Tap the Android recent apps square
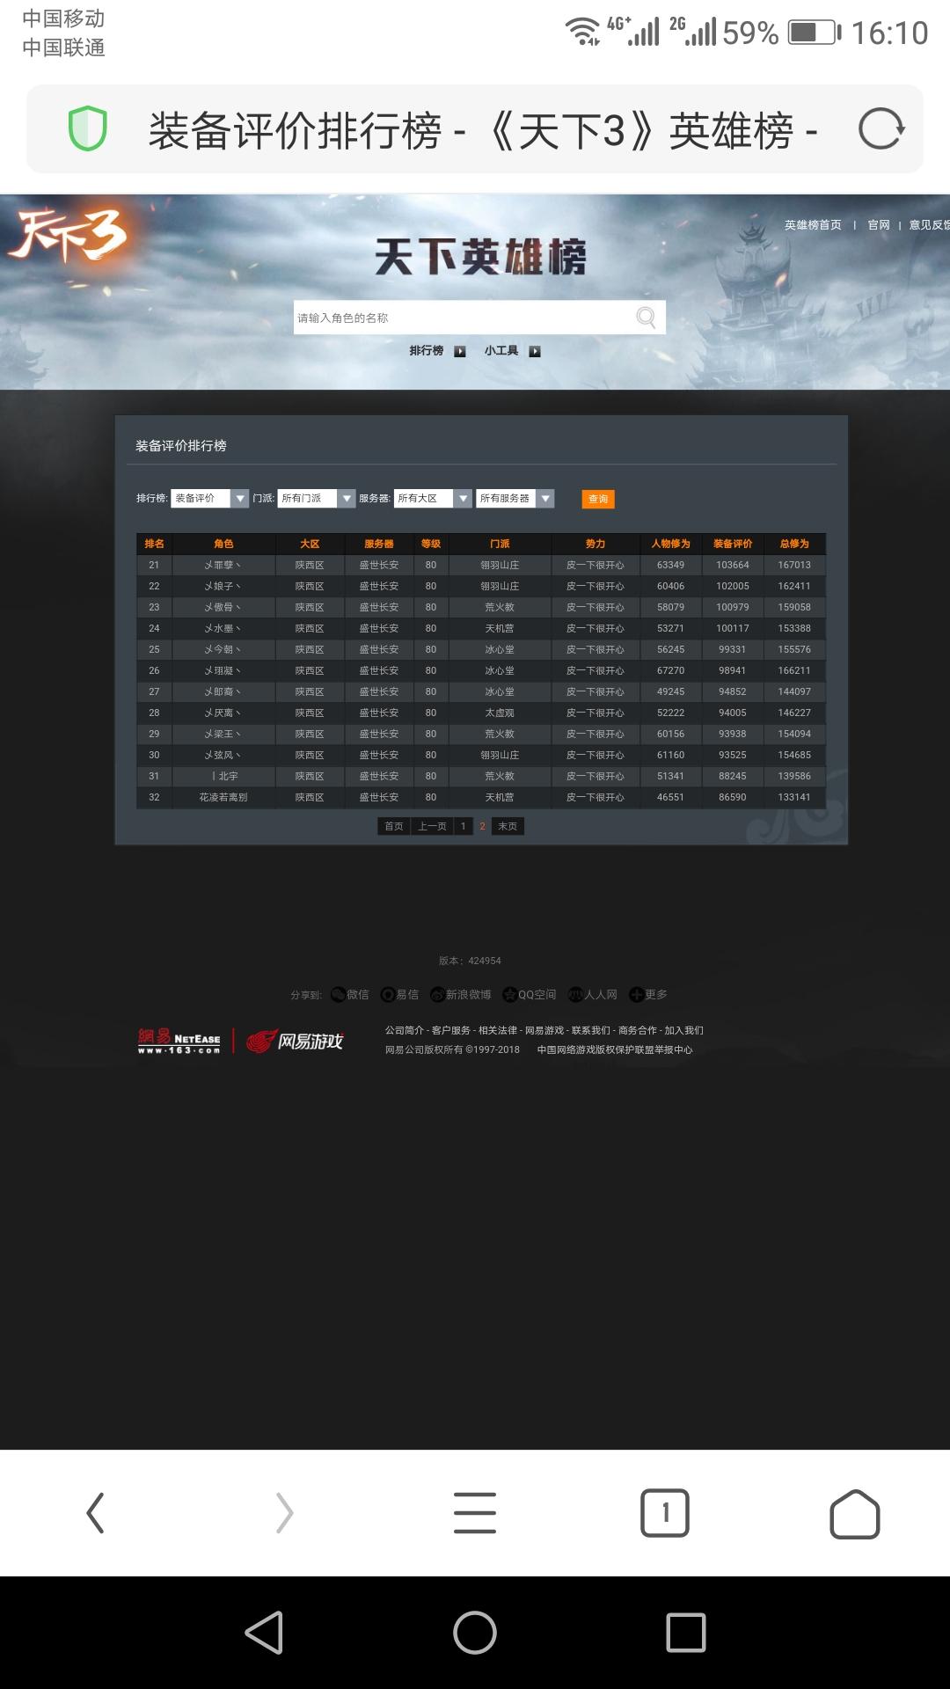 [x=686, y=1633]
